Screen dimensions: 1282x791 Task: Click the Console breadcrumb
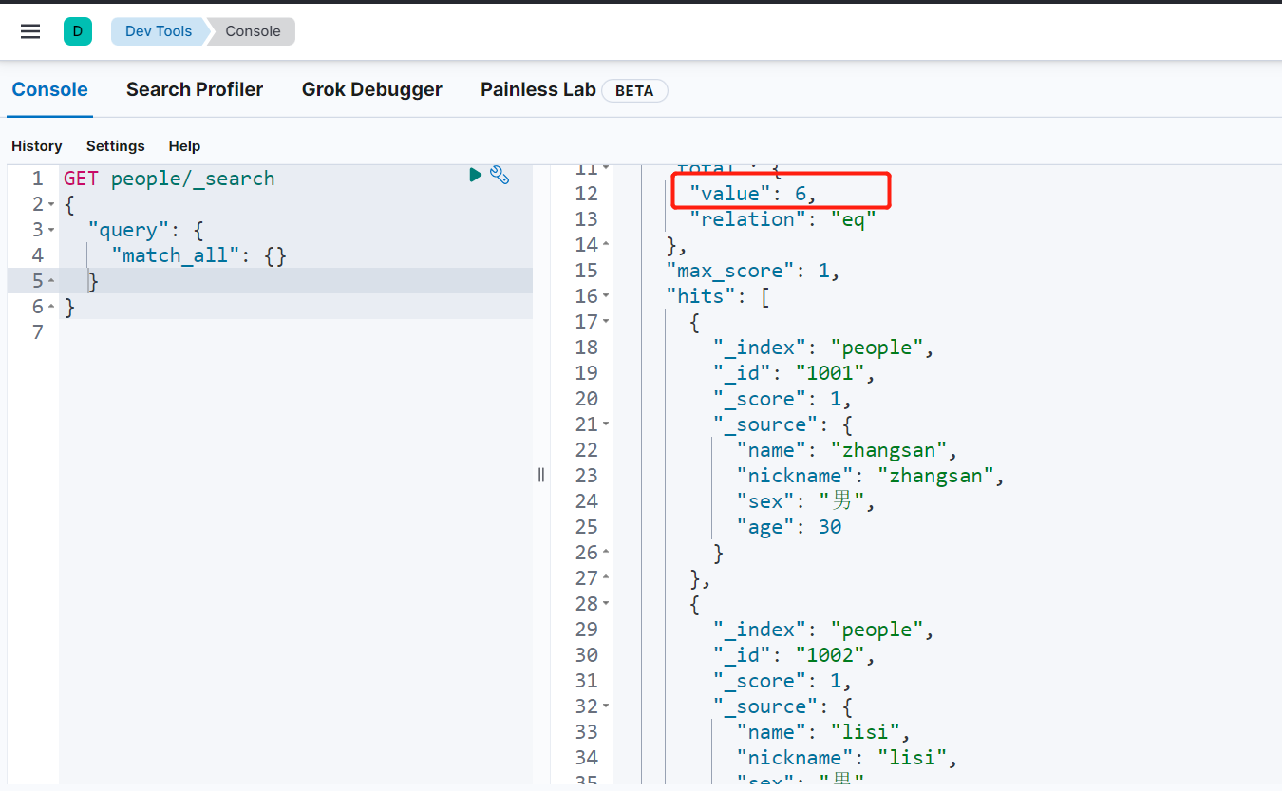point(253,31)
